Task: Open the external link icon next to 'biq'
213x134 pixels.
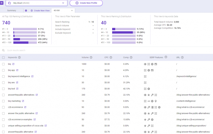Action: (x=13, y=64)
